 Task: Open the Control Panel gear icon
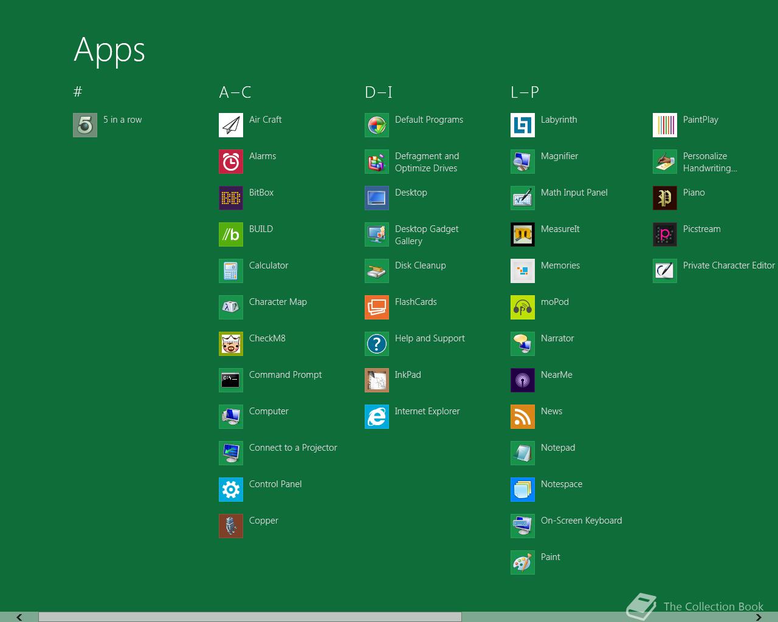pos(231,490)
